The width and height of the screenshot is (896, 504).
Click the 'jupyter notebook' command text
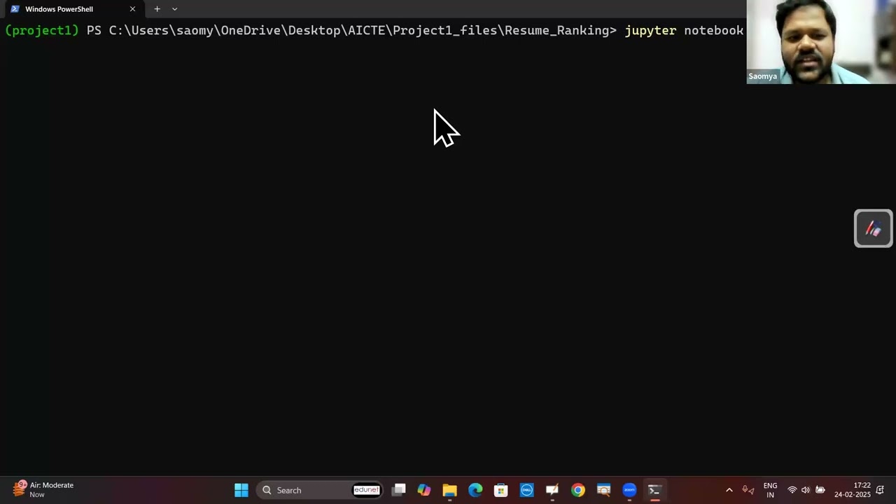click(684, 30)
